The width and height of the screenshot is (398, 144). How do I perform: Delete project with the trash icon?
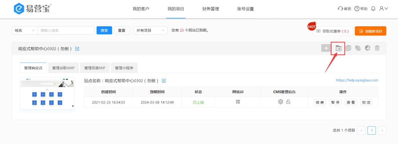click(x=377, y=48)
